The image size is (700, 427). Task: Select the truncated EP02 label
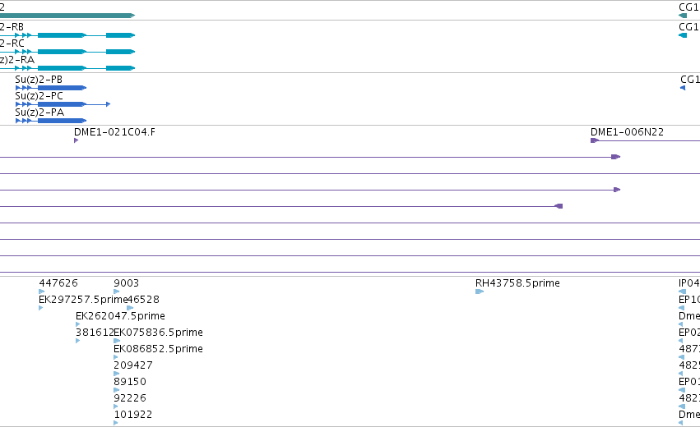coord(689,333)
